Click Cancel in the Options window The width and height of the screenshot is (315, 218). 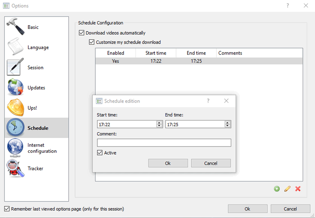[x=290, y=209]
